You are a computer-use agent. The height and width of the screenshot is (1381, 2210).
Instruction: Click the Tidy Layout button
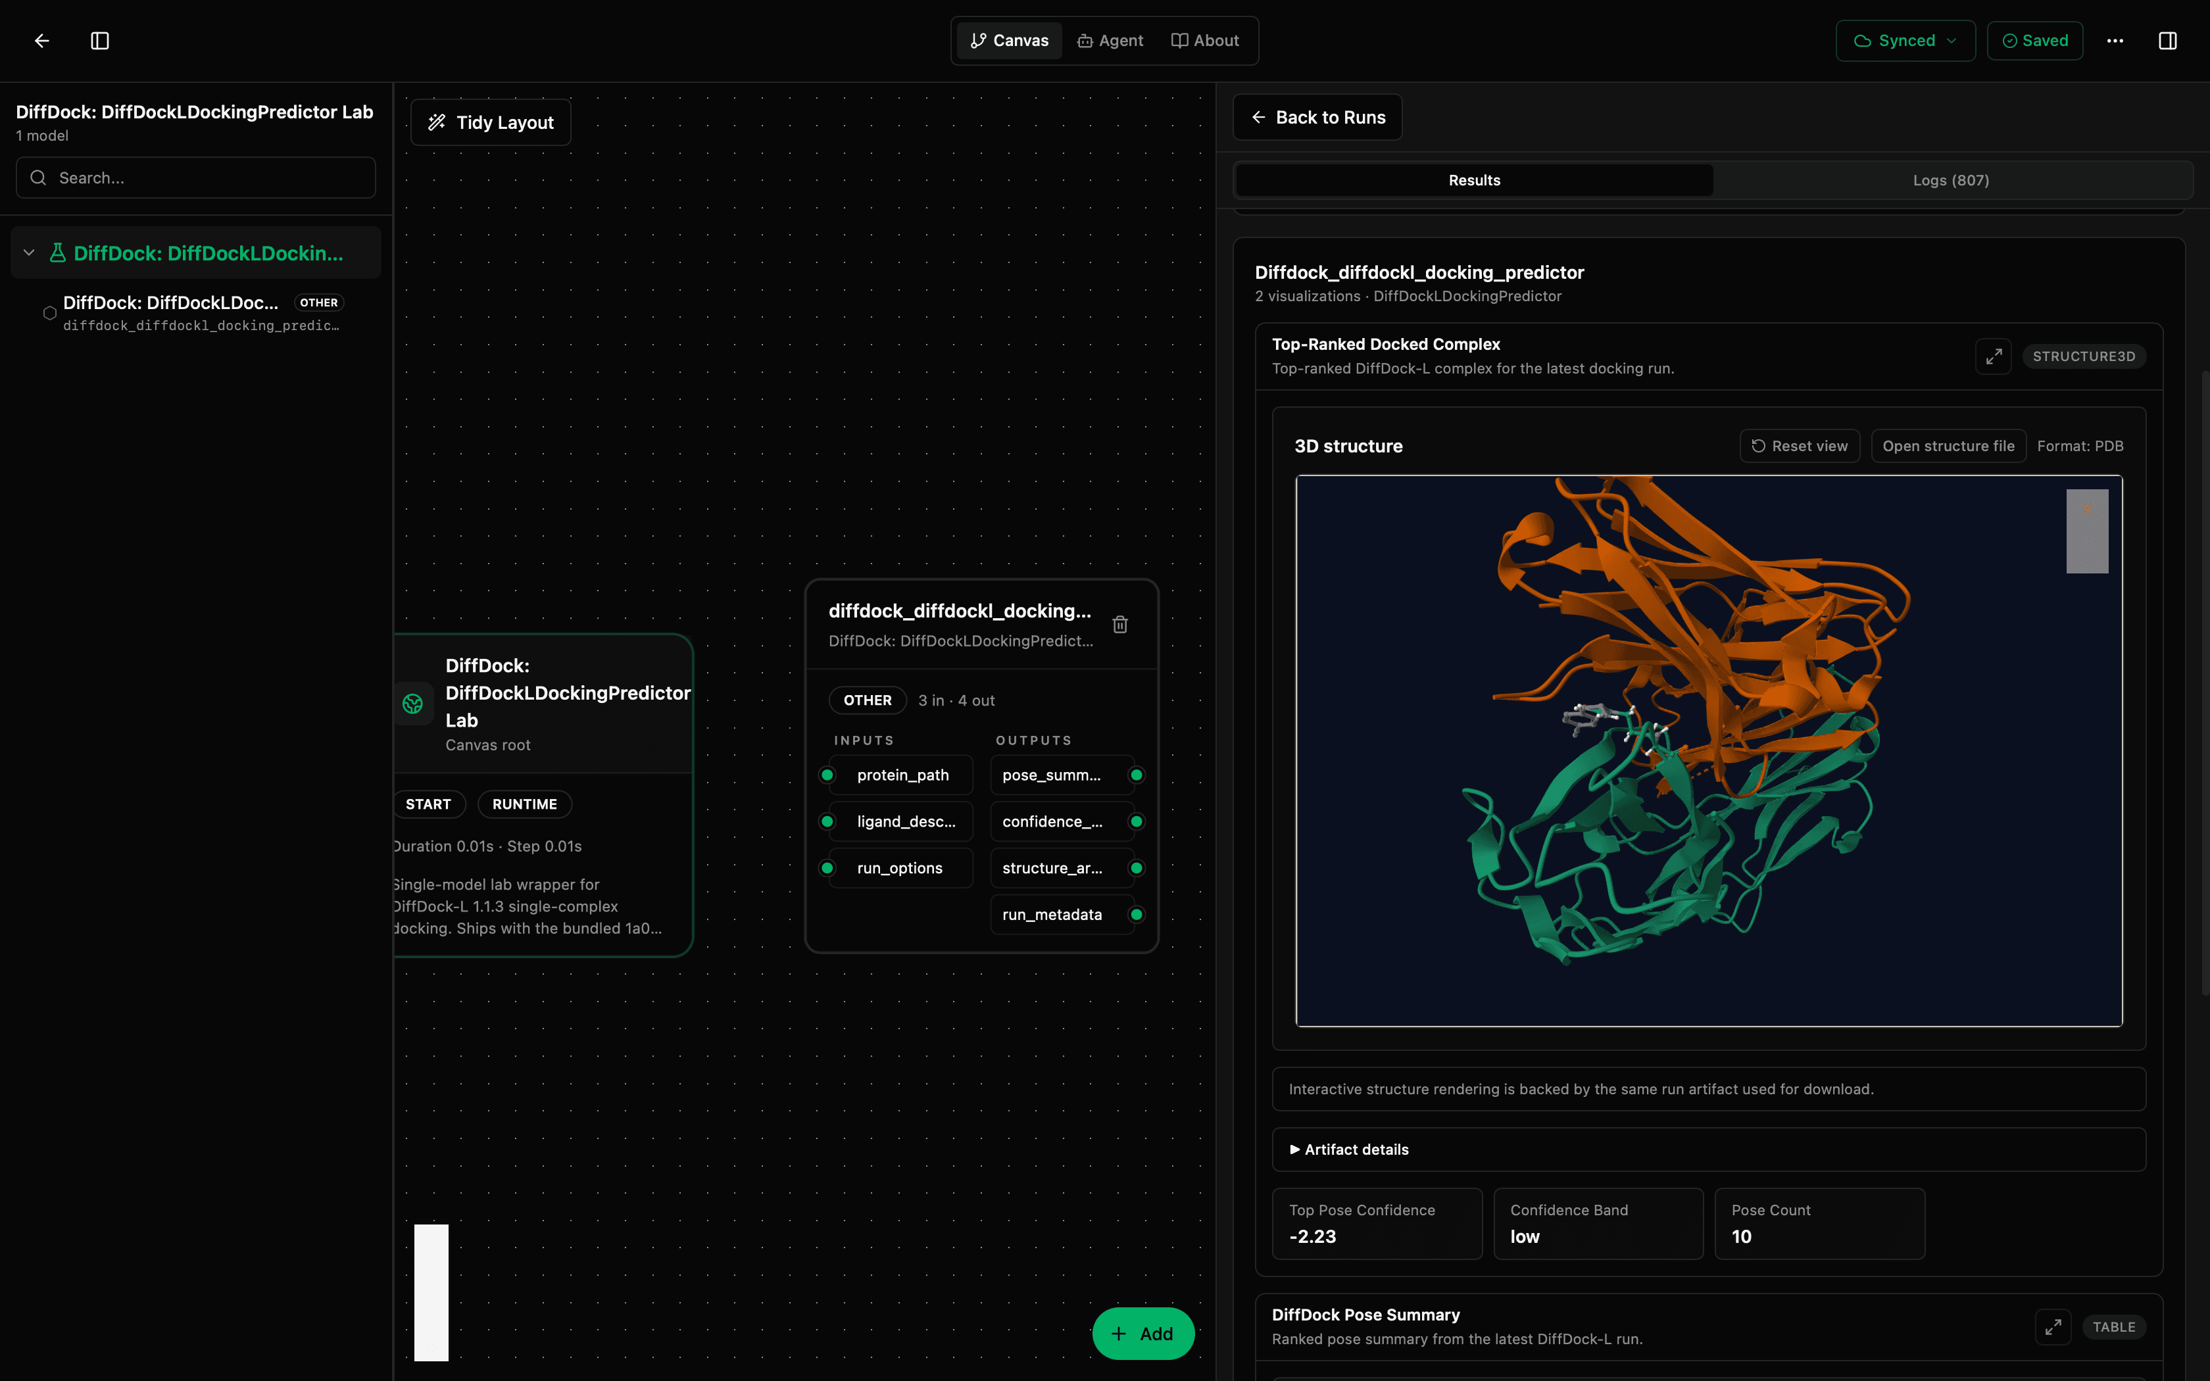click(x=491, y=122)
